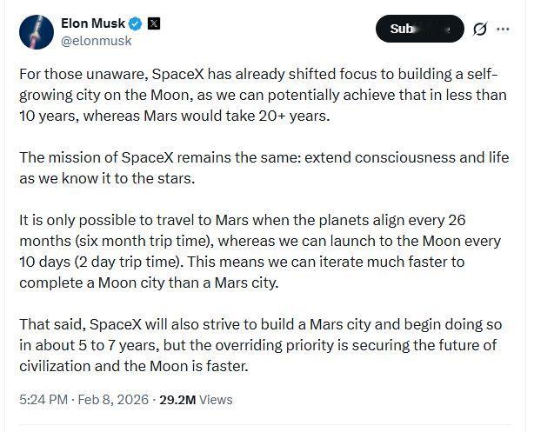Open the Elon Musk display name link
Screen dimensions: 534x432
(x=91, y=23)
